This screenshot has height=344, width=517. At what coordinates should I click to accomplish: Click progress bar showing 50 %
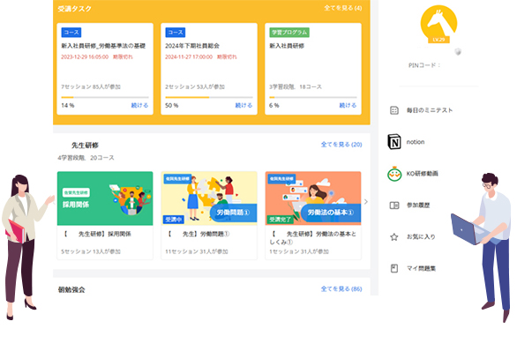click(x=209, y=97)
